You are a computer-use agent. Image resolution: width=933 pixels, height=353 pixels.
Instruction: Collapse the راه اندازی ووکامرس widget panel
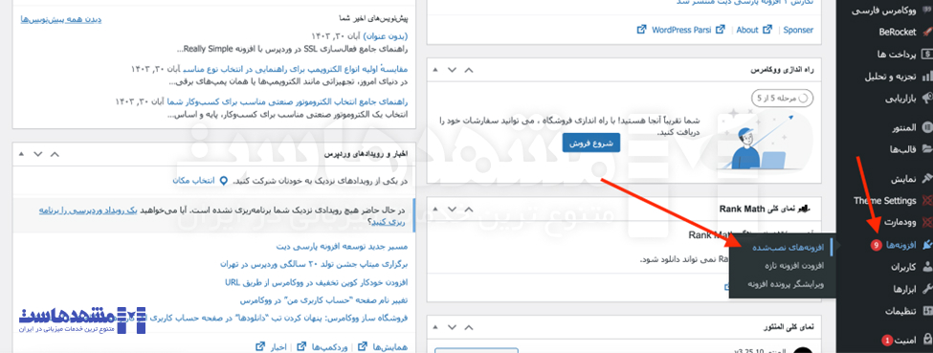coord(435,70)
